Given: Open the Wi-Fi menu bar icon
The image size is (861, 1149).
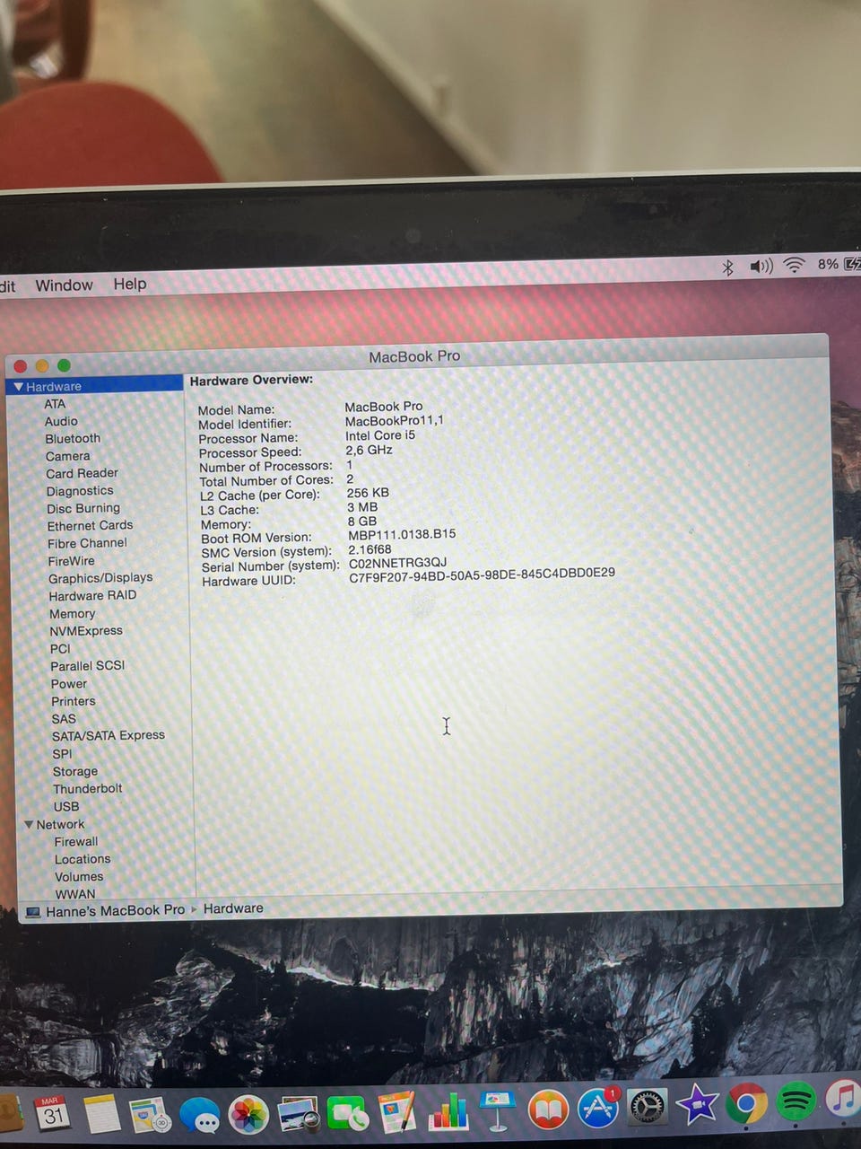Looking at the screenshot, I should click(x=794, y=265).
